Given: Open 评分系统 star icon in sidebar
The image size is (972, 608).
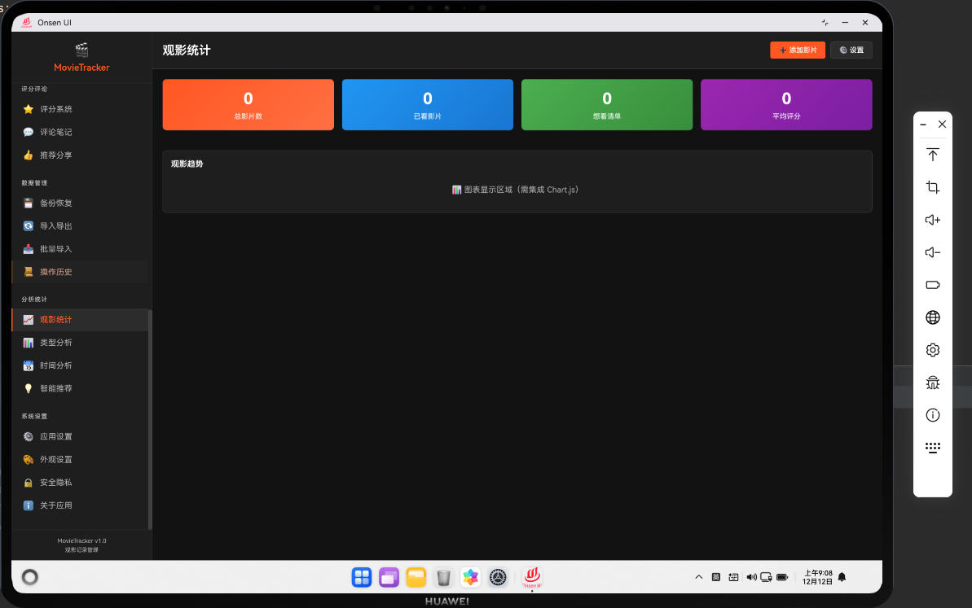Looking at the screenshot, I should [28, 109].
